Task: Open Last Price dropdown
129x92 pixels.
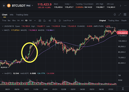Action: tap(68, 21)
